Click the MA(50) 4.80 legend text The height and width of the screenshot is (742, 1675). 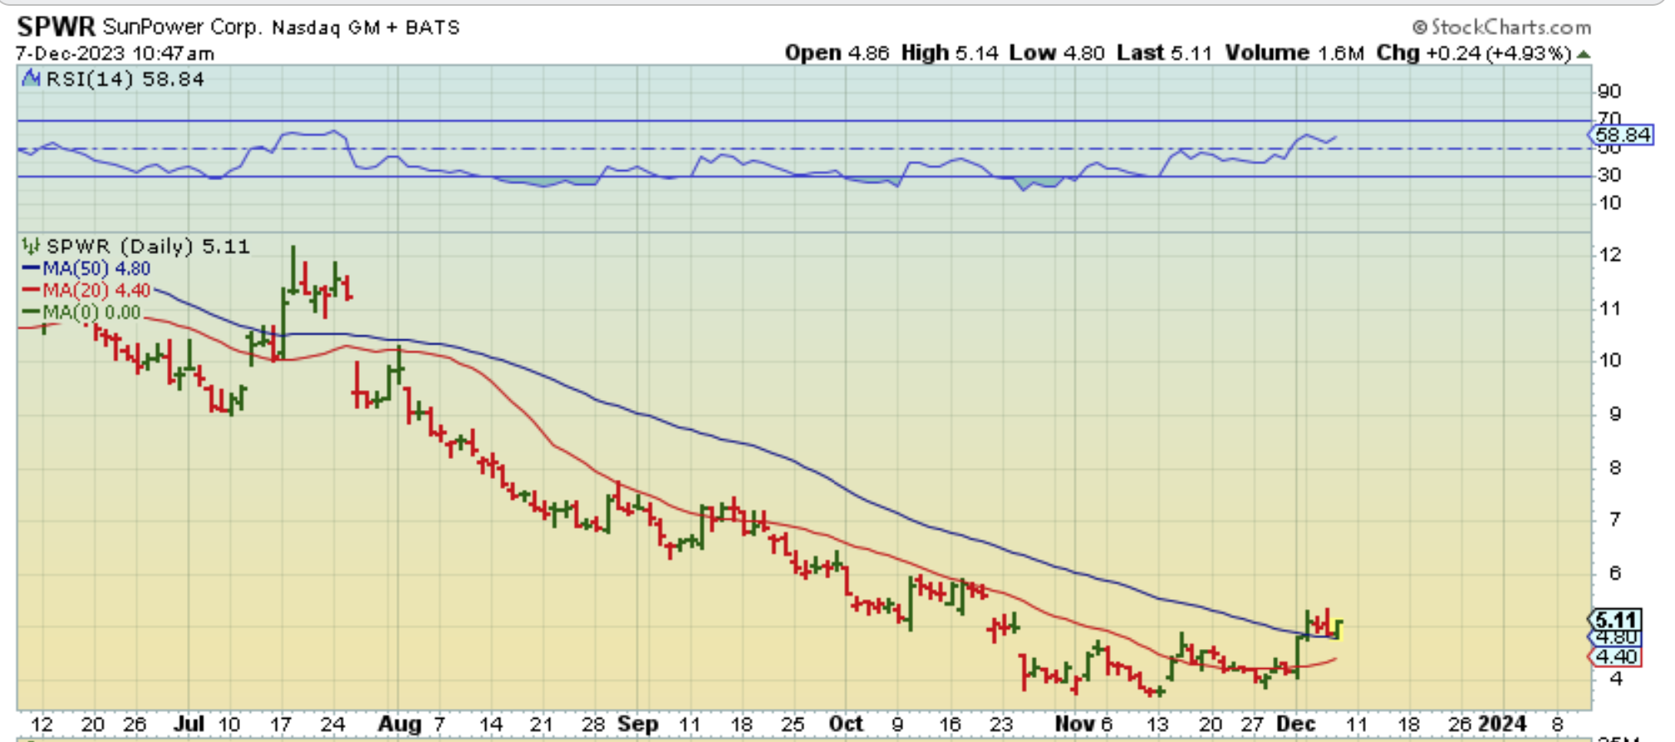96,269
